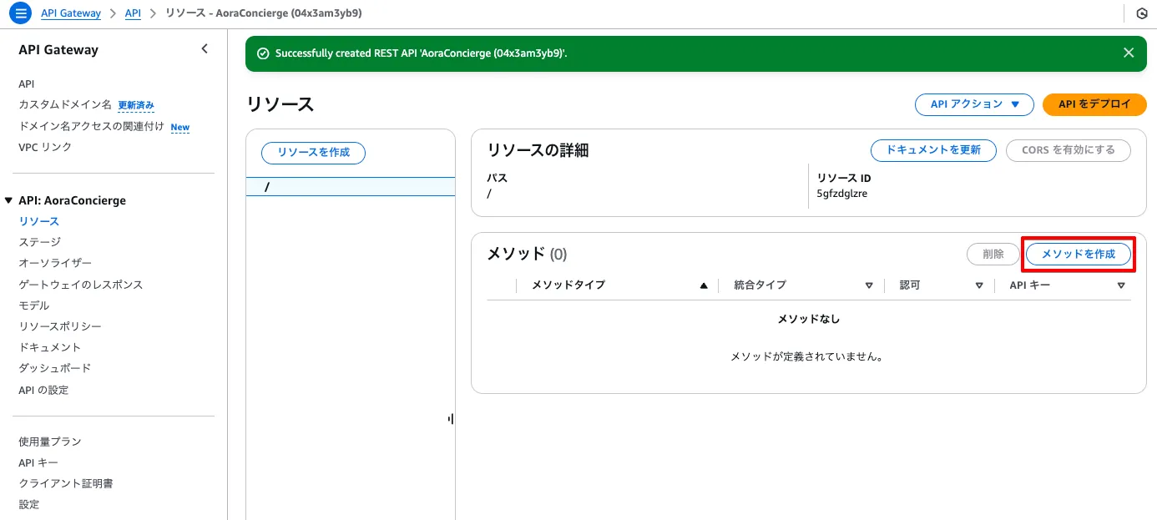
Task: Click the success checkmark icon in banner
Action: (263, 53)
